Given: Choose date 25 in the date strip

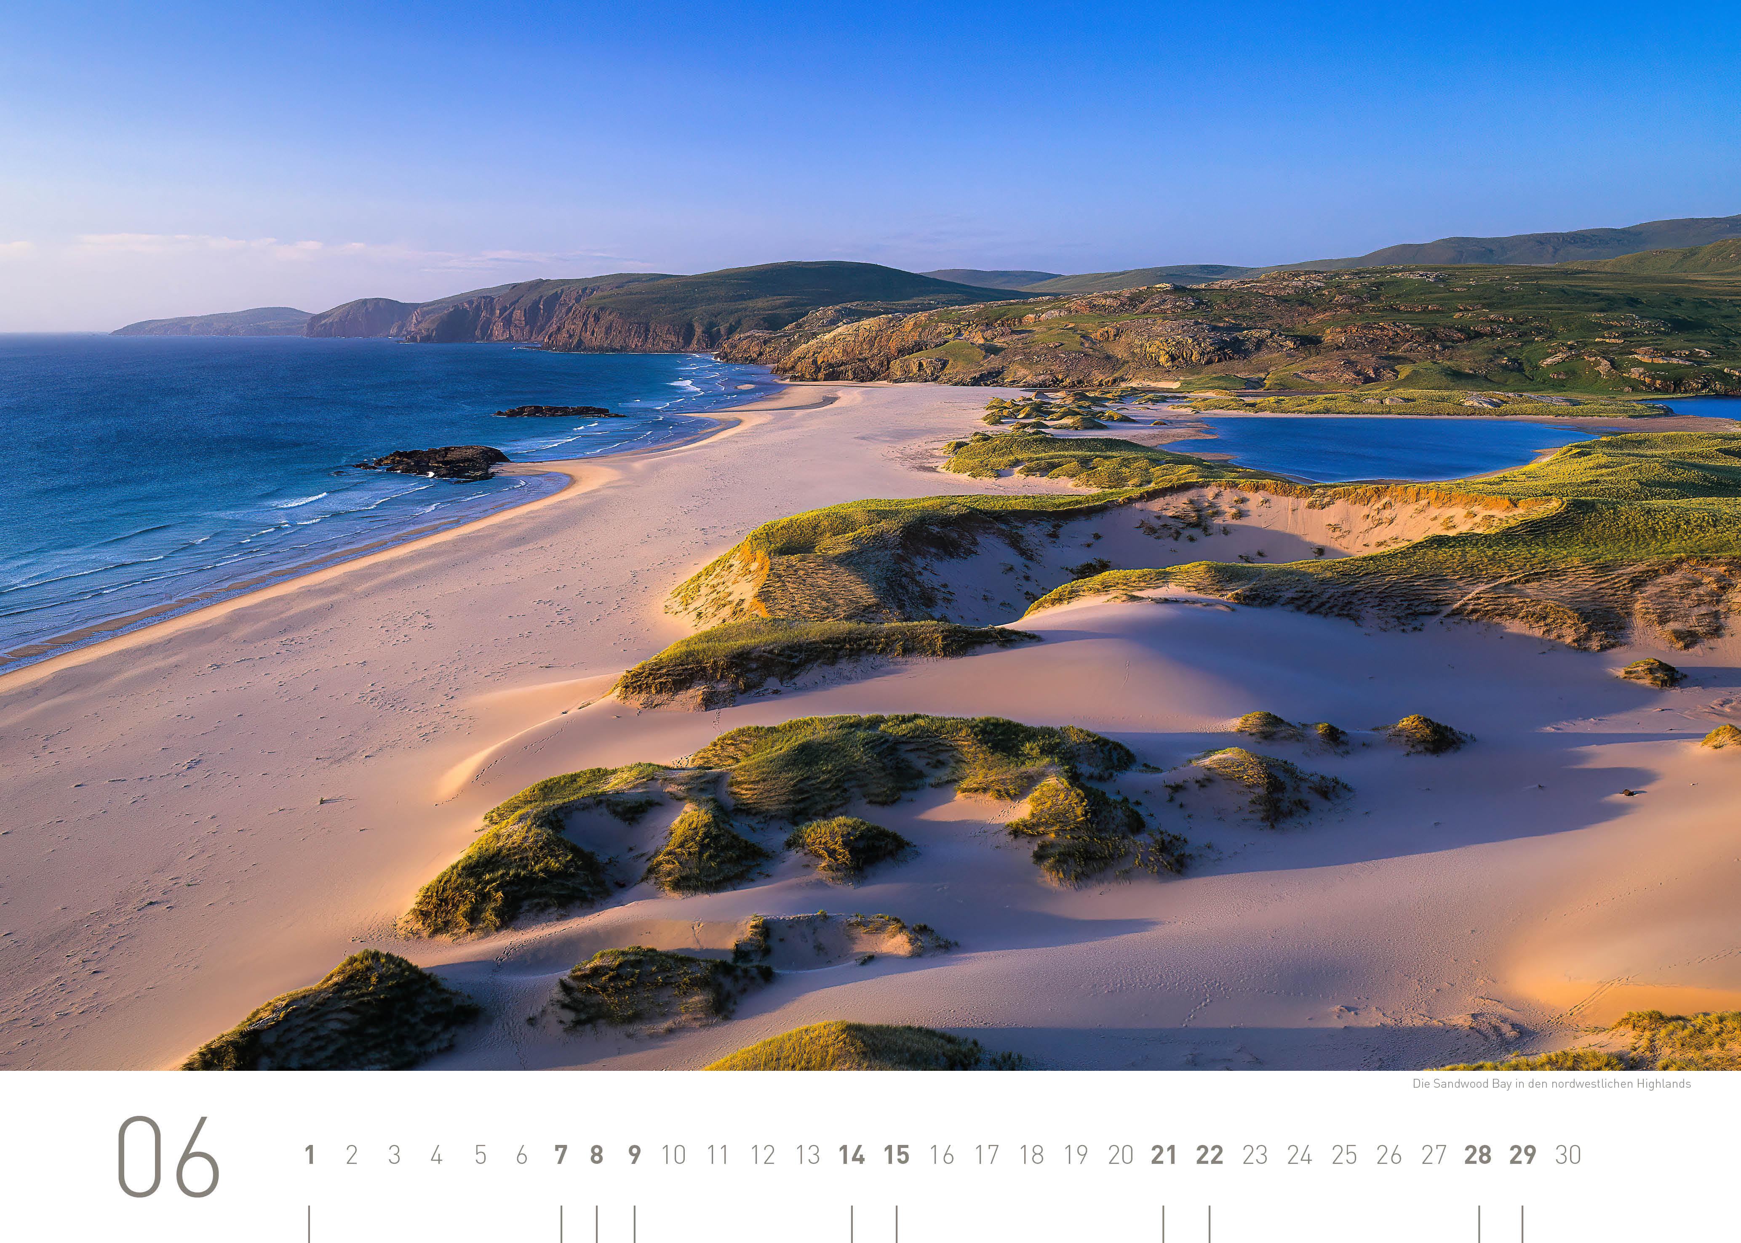Looking at the screenshot, I should pos(1344,1154).
